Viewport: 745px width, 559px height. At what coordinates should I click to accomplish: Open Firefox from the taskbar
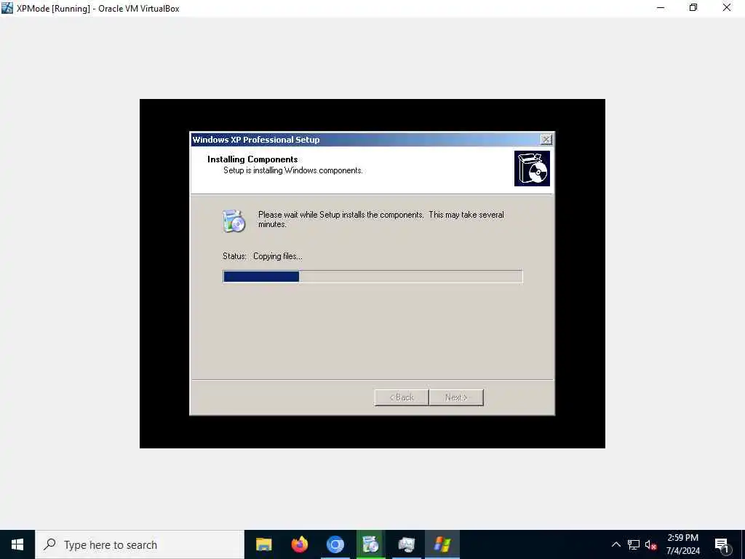pyautogui.click(x=299, y=544)
